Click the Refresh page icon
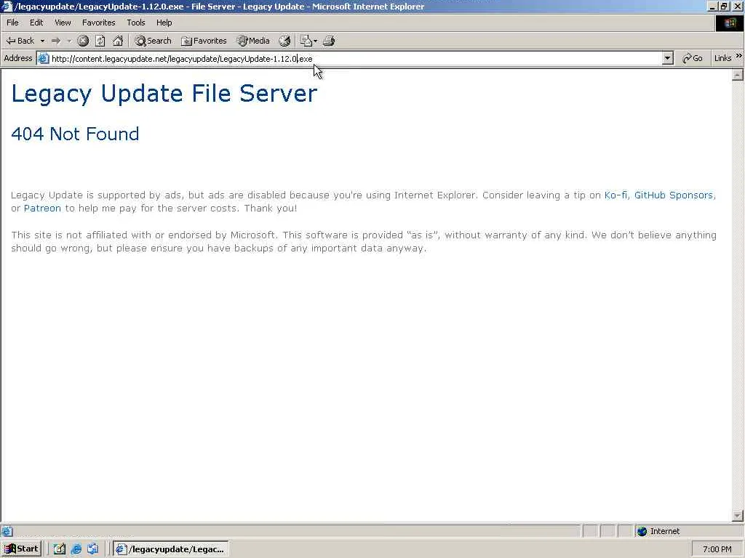This screenshot has width=745, height=558. pos(100,41)
